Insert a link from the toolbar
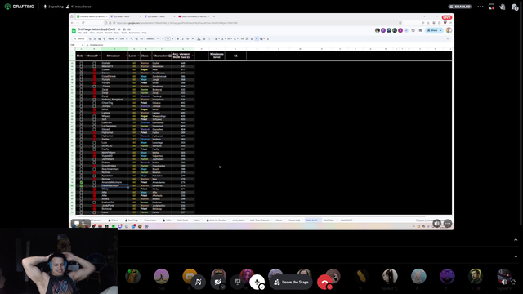This screenshot has width=523, height=294. 243,38
